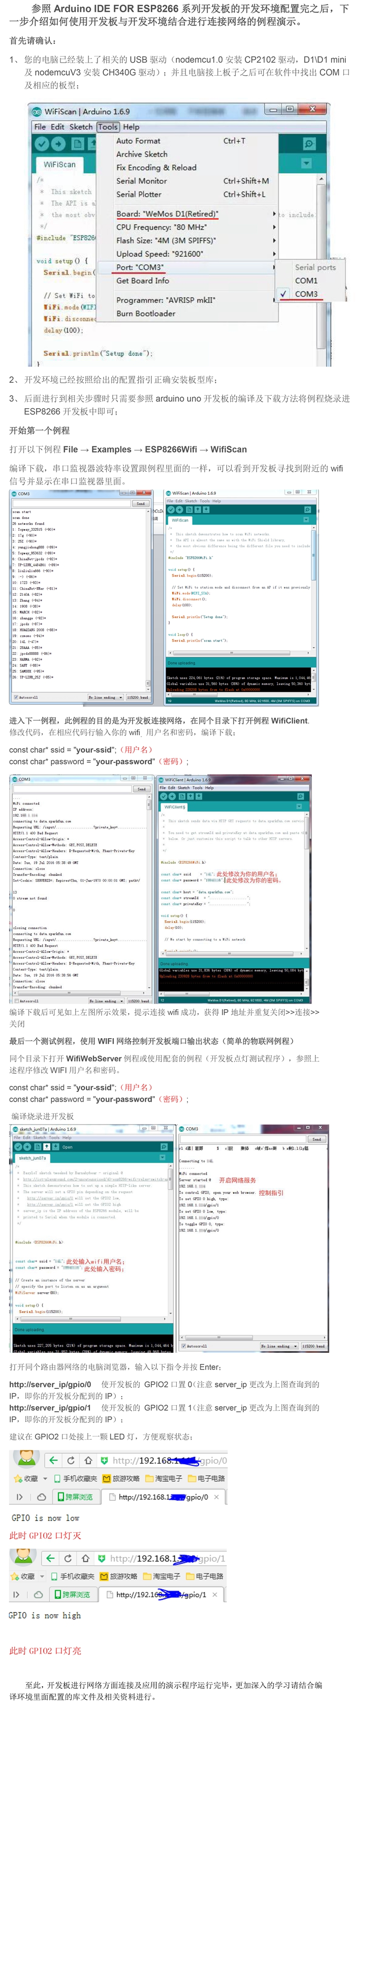Click cloud icon left of 跨屏浏览 in gpio/0 browser
Image resolution: width=386 pixels, height=1973 pixels.
[x=41, y=1497]
